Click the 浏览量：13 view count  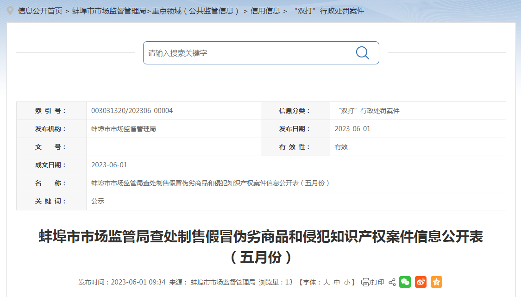coord(276,282)
